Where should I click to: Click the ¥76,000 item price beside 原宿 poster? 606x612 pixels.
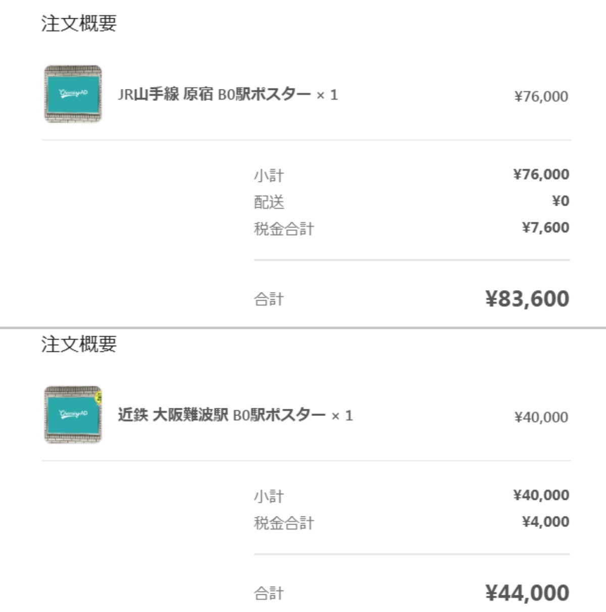click(541, 96)
